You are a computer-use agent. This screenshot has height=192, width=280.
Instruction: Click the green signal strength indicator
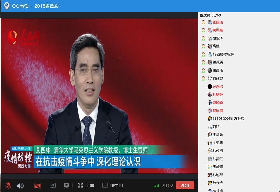155,186
